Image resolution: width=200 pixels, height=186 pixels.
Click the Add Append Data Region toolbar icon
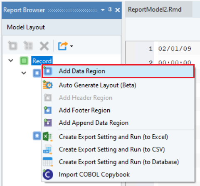point(28,45)
